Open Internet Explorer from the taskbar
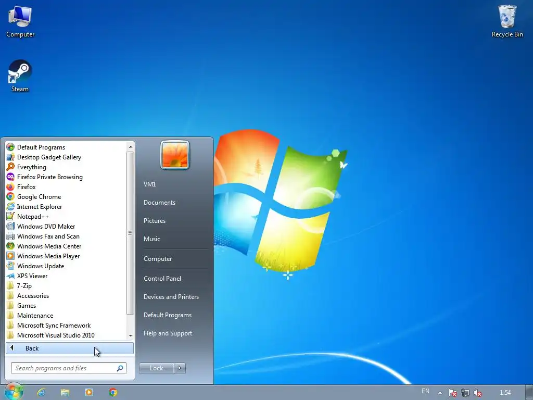This screenshot has width=533, height=400. [x=41, y=393]
